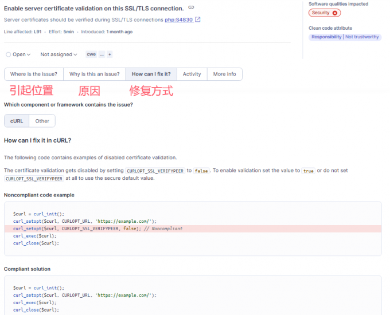Click the Security severity badge
The height and width of the screenshot is (315, 390).
321,13
